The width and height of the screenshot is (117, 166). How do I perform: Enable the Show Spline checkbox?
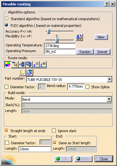click(x=87, y=87)
